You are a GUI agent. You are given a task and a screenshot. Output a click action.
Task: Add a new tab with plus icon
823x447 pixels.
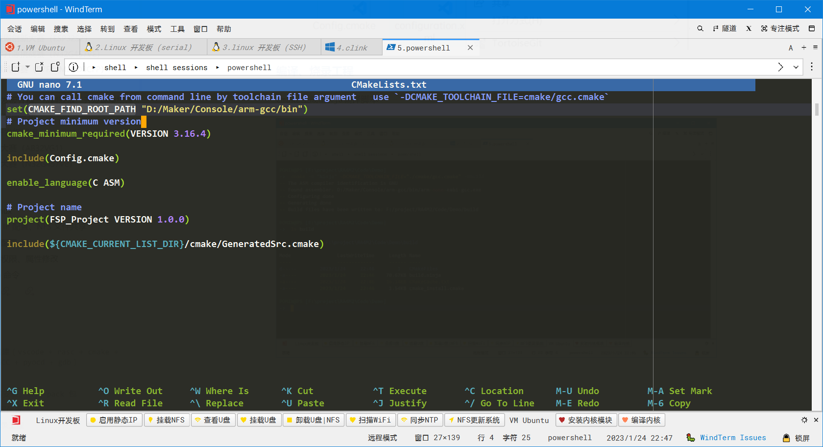click(x=804, y=48)
